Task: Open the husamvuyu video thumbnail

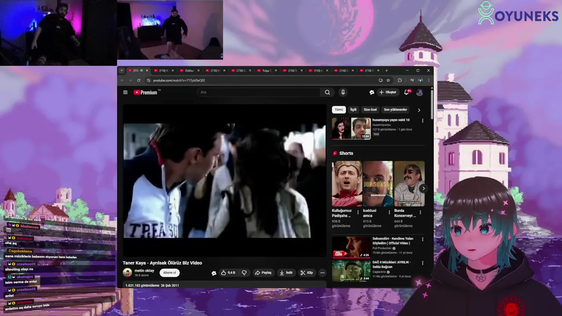Action: (x=351, y=129)
